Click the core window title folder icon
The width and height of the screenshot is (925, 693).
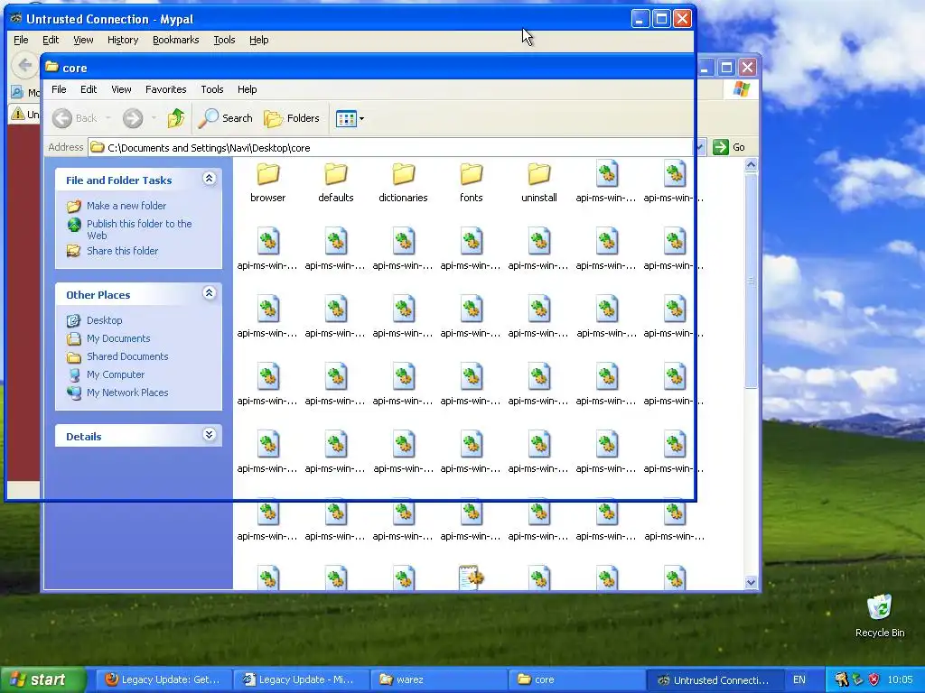coord(51,67)
